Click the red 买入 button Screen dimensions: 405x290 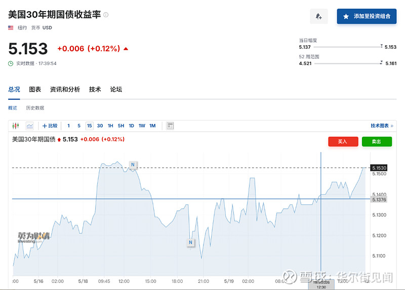click(343, 141)
